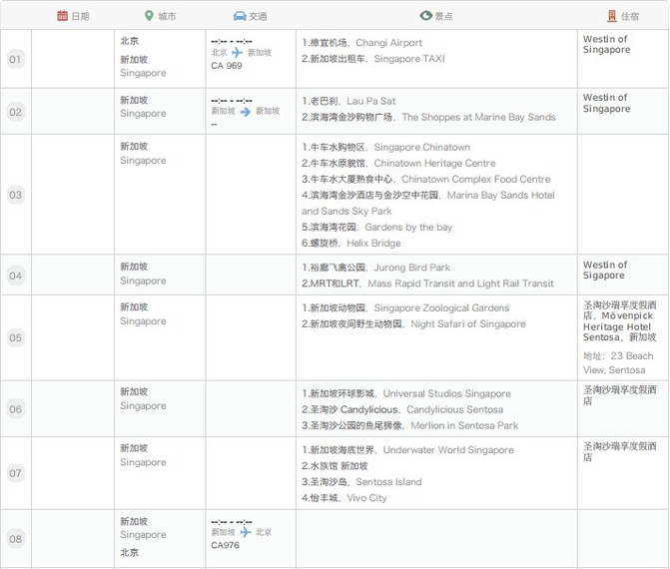The width and height of the screenshot is (670, 569).
Task: Click the 城市 column header
Action: coord(167,16)
